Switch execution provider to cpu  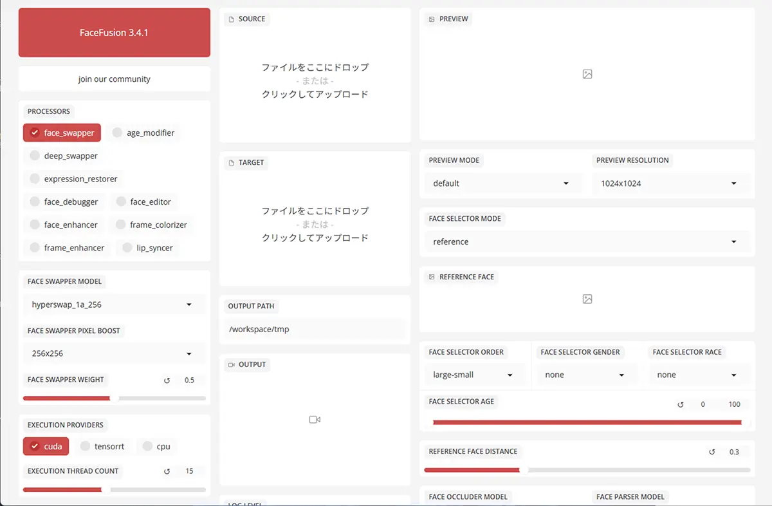pyautogui.click(x=156, y=446)
